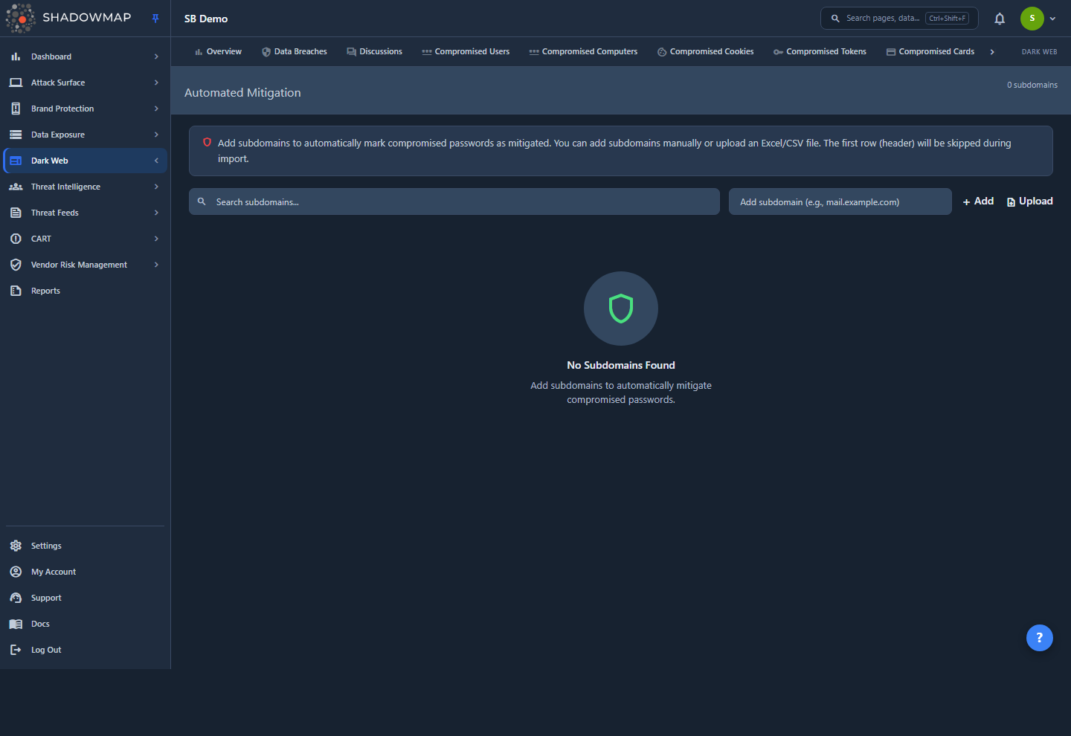Open the Overview tab
Viewport: 1071px width, 736px height.
pyautogui.click(x=218, y=52)
